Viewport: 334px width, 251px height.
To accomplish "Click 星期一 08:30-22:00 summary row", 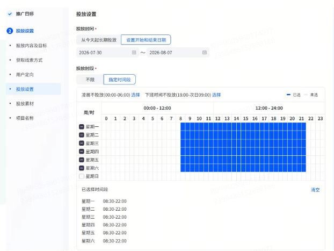I will 104,201.
